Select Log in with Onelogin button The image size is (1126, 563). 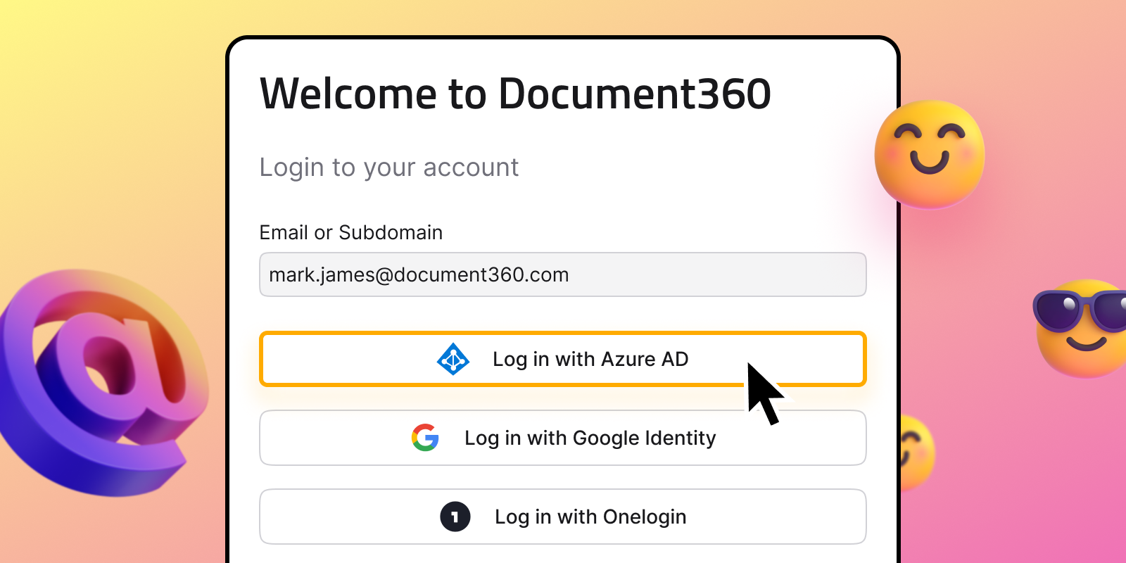coord(562,517)
